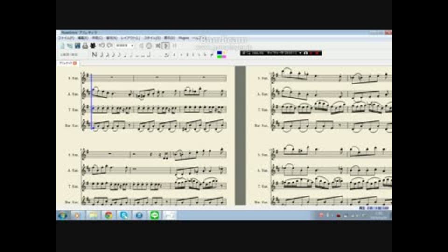
Task: Select the half note duration
Action: (131, 55)
